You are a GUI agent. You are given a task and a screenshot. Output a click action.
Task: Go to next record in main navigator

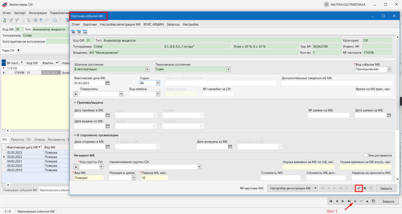click(343, 201)
